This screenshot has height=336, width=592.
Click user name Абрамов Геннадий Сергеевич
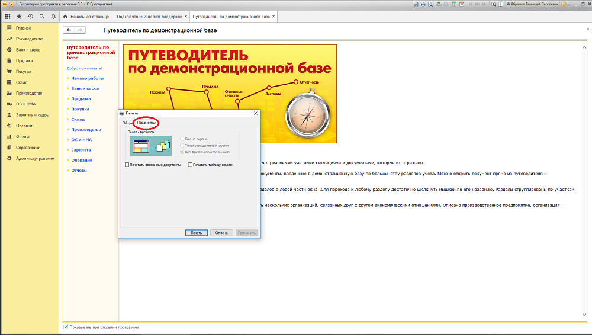[534, 4]
